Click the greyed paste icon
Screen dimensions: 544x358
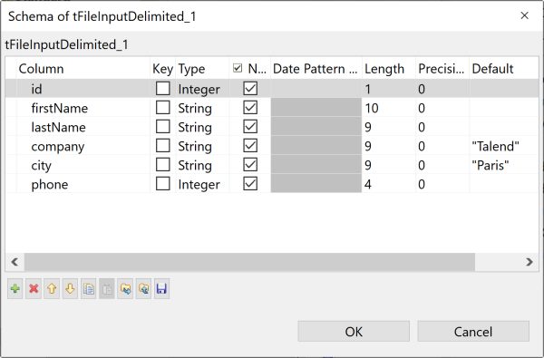pos(107,288)
